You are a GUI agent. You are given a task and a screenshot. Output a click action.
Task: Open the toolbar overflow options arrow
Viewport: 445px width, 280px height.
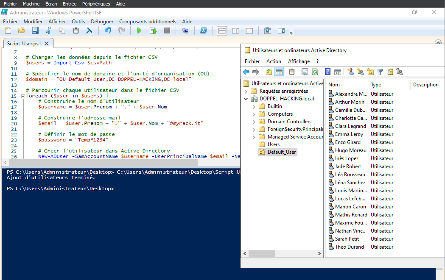pos(291,33)
